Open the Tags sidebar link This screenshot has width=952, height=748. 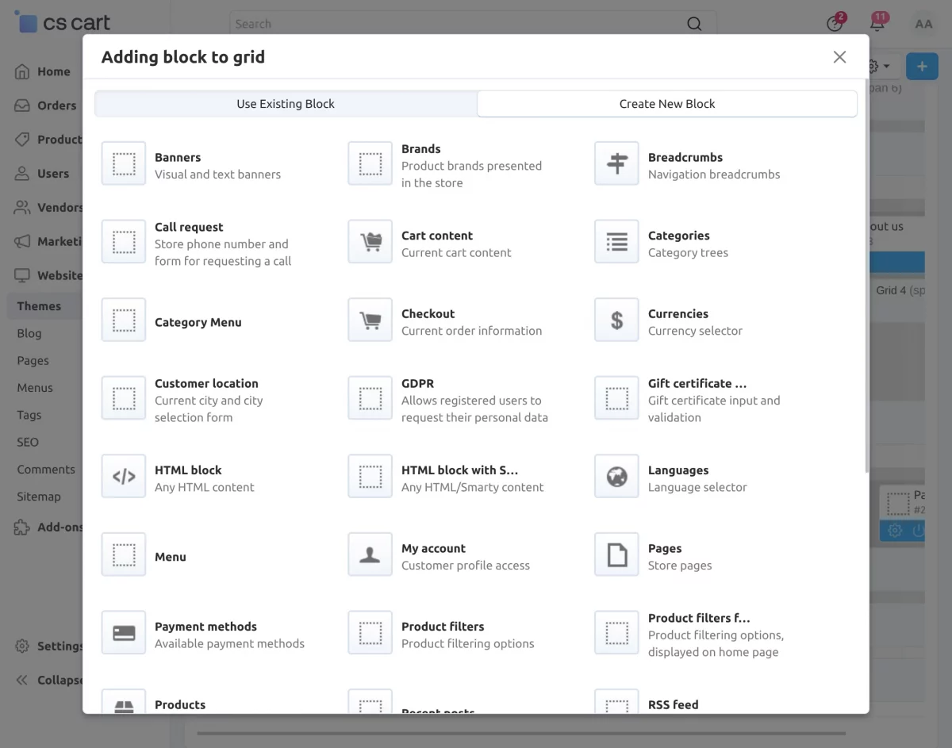(29, 415)
